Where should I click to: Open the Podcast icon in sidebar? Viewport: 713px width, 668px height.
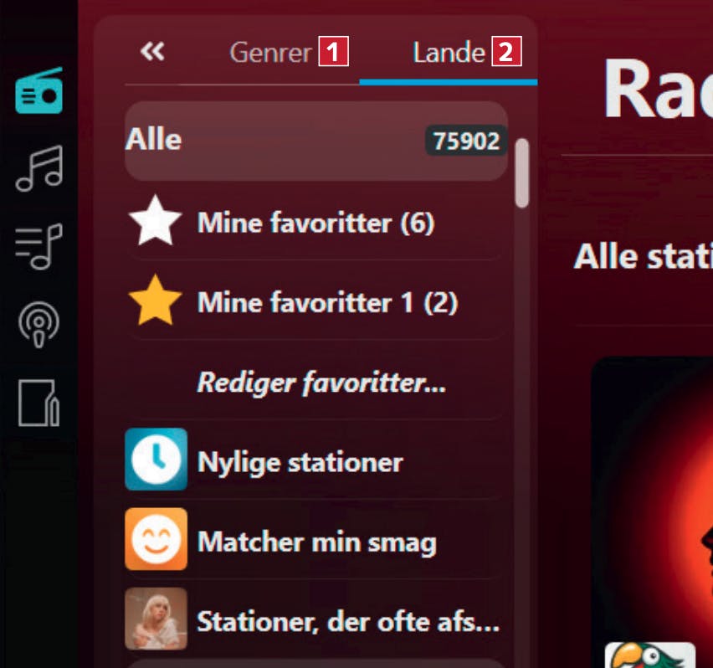(x=38, y=324)
